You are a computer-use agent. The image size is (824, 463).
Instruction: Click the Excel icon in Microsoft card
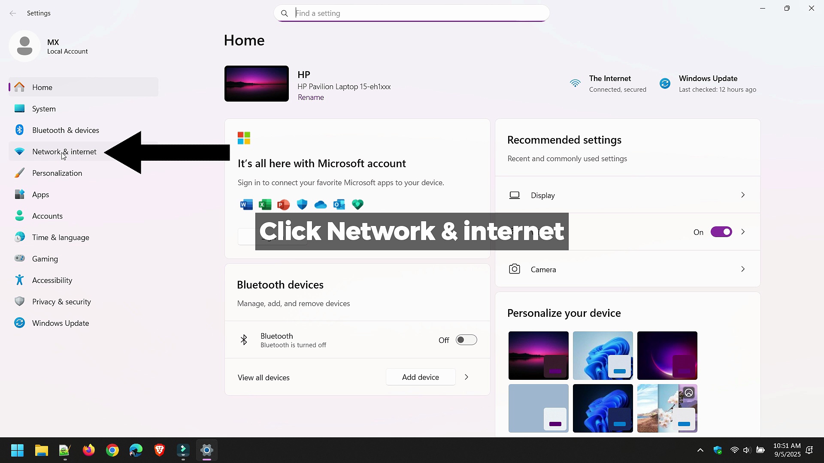click(x=265, y=204)
